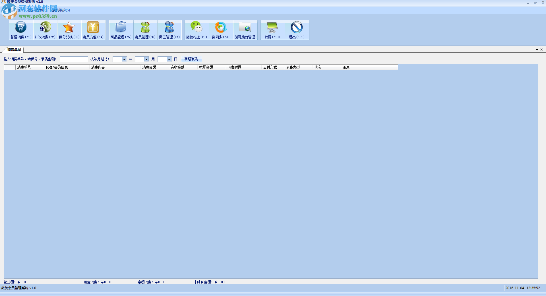Sort by 实收金额 column header
546x296 pixels.
click(x=183, y=67)
